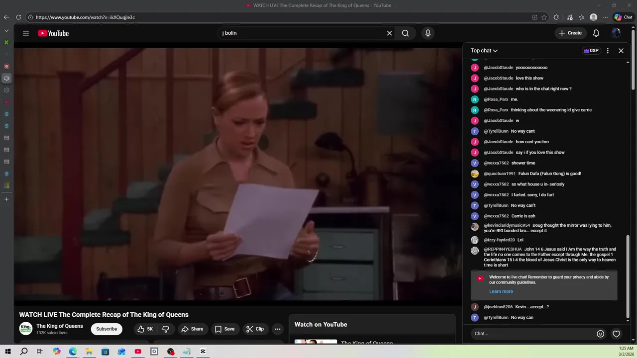Reload the page

18,17
